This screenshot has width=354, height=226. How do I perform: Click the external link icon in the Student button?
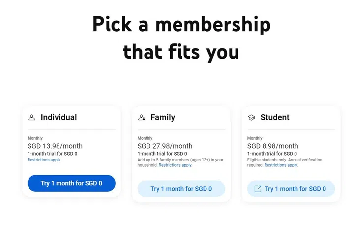[x=258, y=189]
